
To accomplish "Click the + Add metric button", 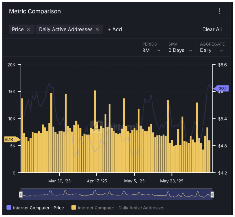I will pyautogui.click(x=115, y=29).
